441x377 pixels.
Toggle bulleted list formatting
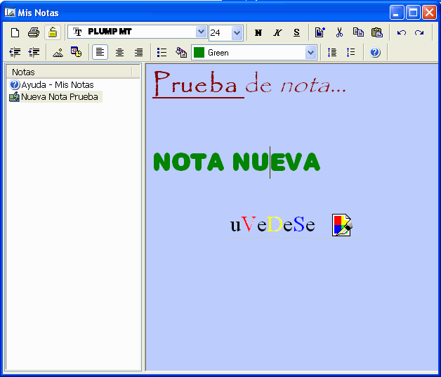[162, 53]
